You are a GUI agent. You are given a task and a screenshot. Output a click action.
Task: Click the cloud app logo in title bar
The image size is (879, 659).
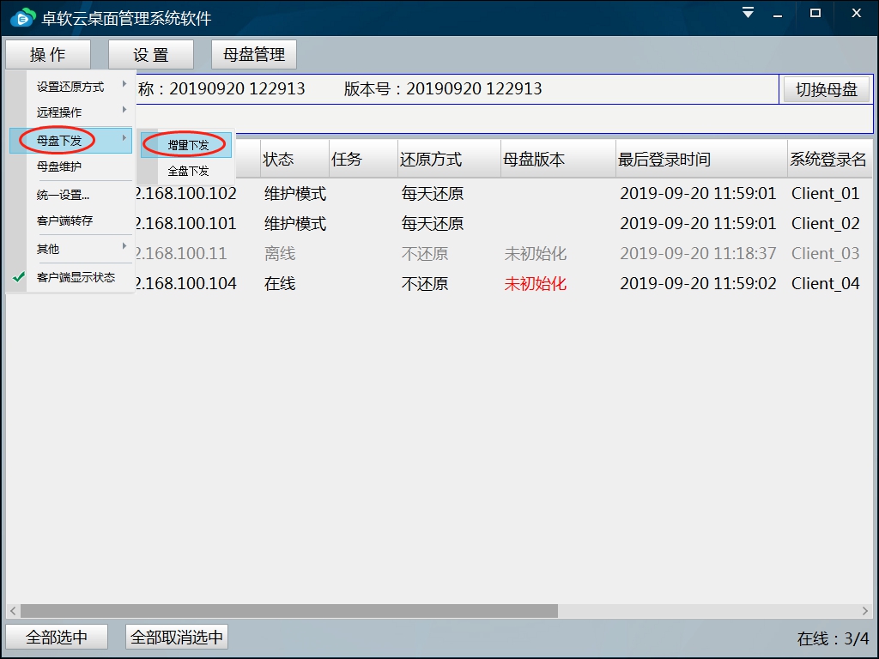pos(23,17)
